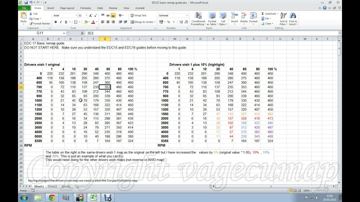The height and width of the screenshot is (202, 360).
Task: Open the Copy dropdown arrow
Action: 41,19
